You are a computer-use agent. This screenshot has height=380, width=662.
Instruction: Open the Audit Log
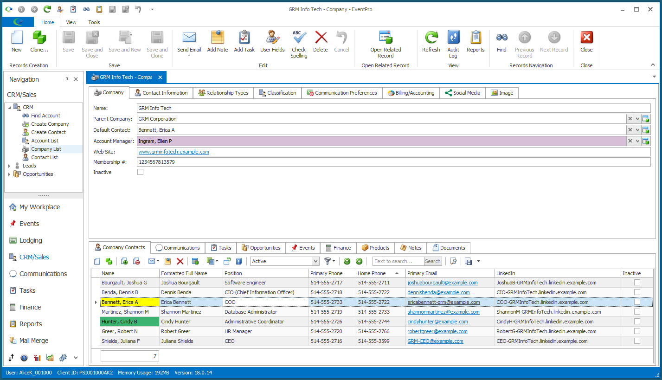pyautogui.click(x=453, y=44)
